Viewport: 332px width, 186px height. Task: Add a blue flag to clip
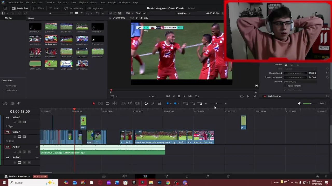coord(167,104)
